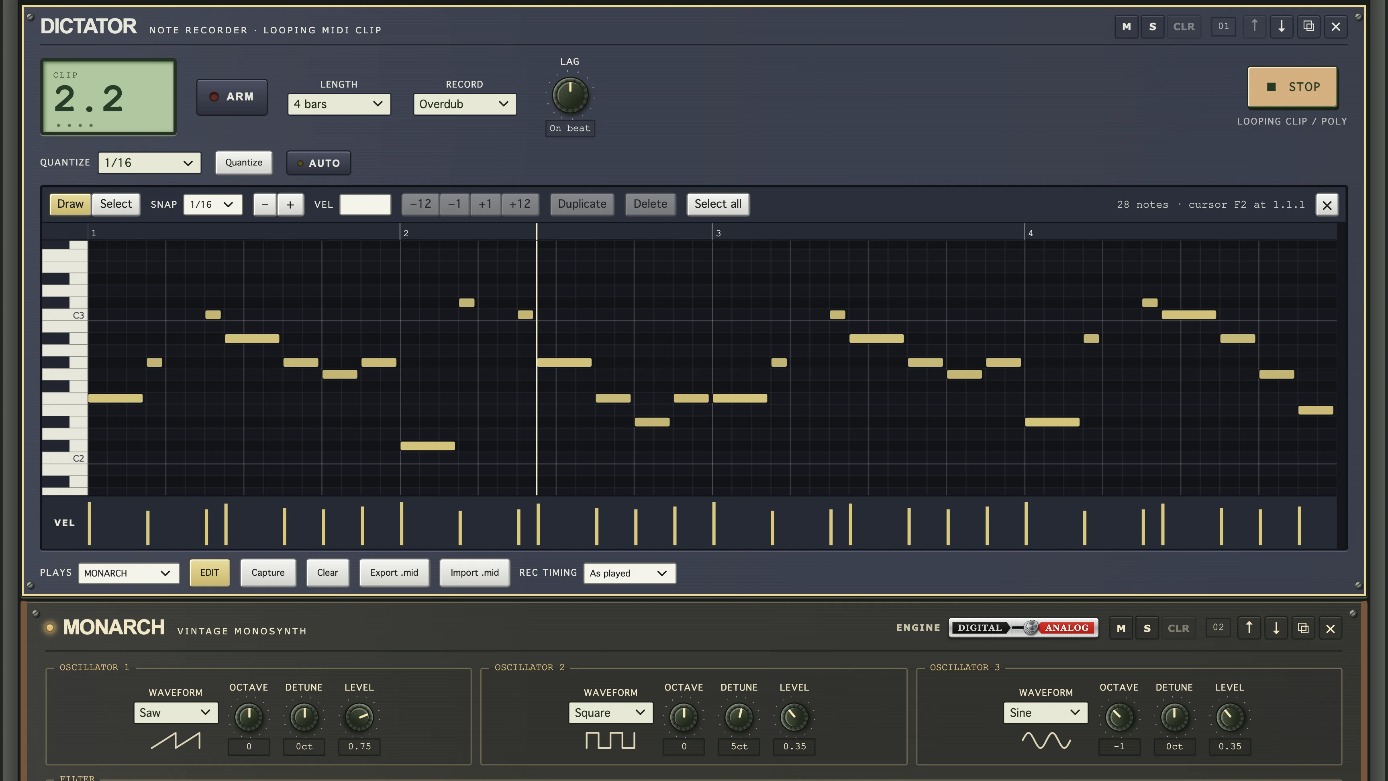Open REC TIMING As played dropdown
This screenshot has width=1388, height=781.
click(629, 573)
